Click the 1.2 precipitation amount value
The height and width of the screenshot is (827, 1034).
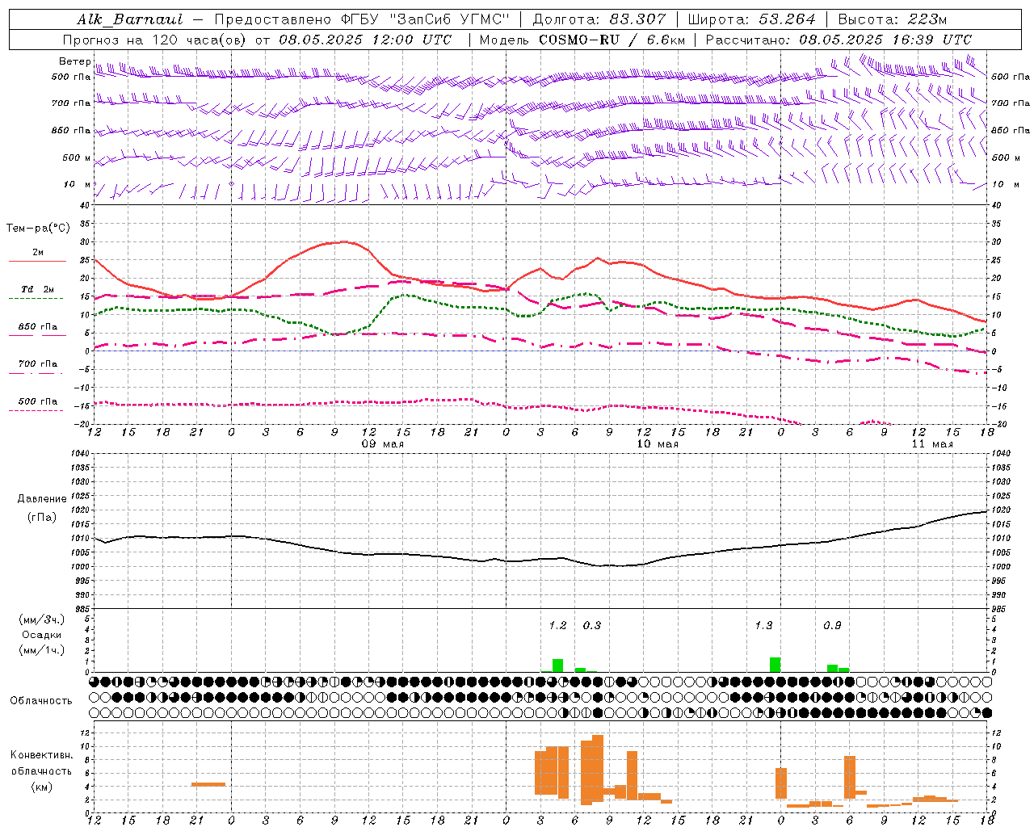[x=557, y=625]
